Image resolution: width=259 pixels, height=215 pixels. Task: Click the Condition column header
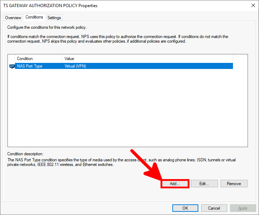[39, 59]
